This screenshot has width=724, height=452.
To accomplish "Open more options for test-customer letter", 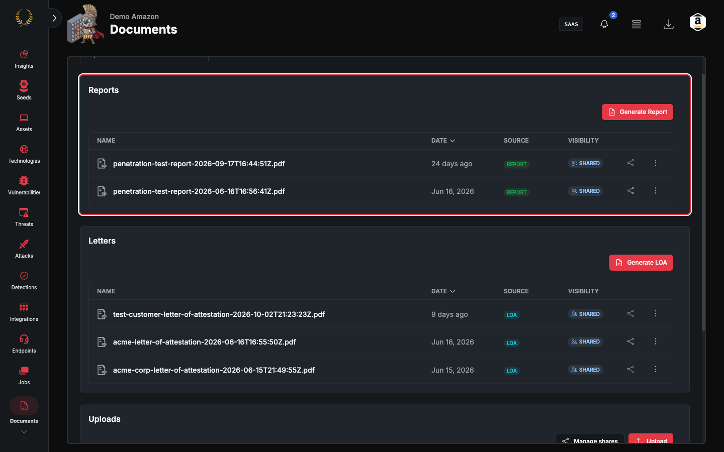I will pyautogui.click(x=656, y=313).
